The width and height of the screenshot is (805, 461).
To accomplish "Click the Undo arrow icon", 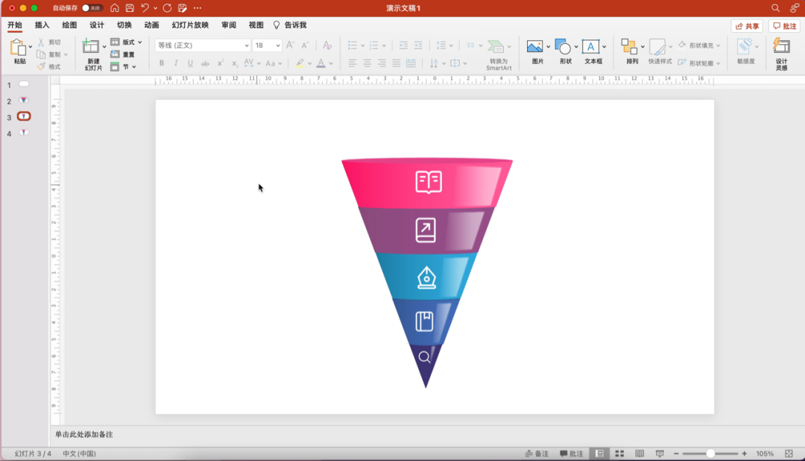I will coord(145,7).
